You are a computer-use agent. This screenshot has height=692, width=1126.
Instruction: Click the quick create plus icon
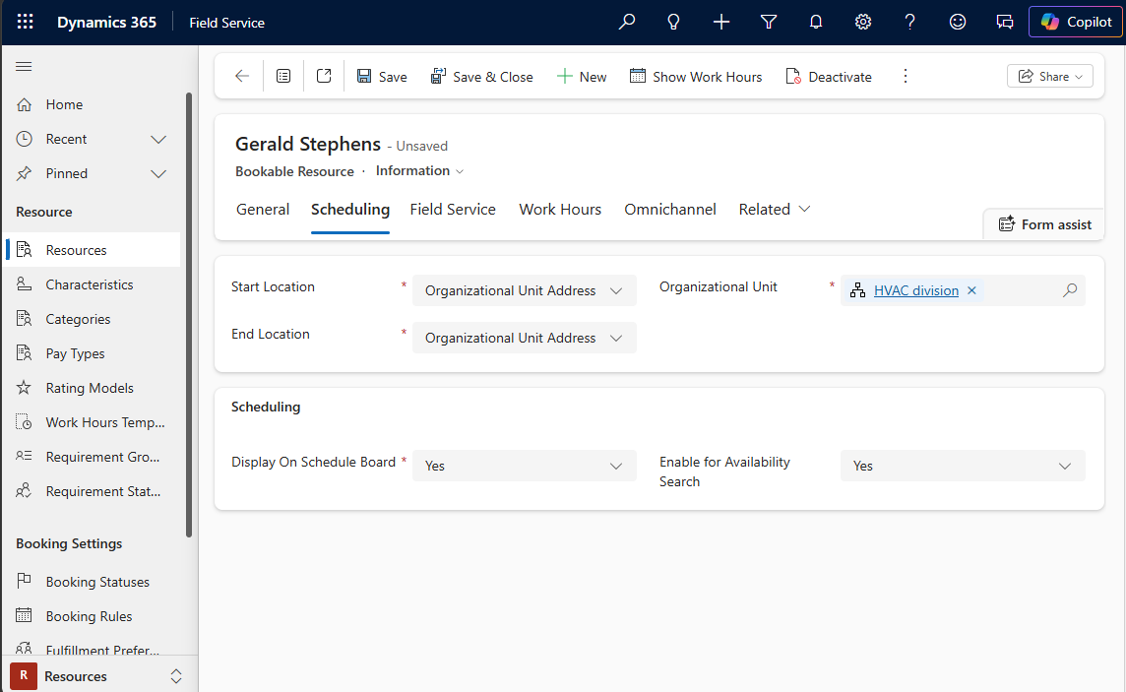[721, 22]
